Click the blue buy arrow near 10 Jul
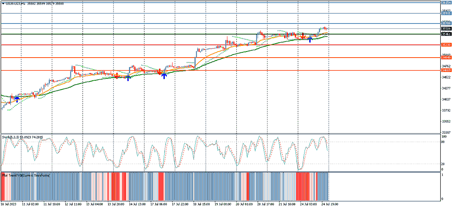Screen dimensions: 454x208 (x=17, y=99)
